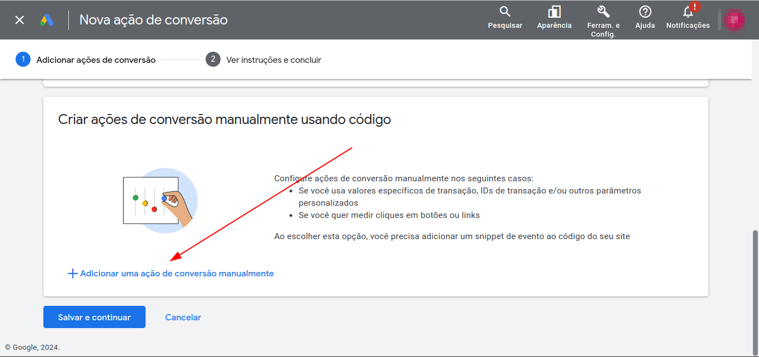Click Adicionar uma ação de conversão manualmente link
759x357 pixels.
click(177, 274)
